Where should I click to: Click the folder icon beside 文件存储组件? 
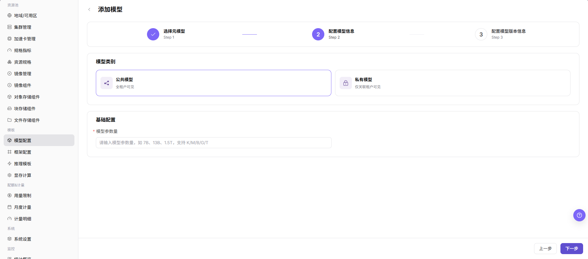(9, 120)
